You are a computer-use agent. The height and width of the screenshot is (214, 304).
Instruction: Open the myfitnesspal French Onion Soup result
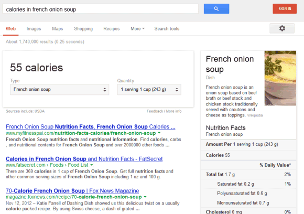(91, 127)
